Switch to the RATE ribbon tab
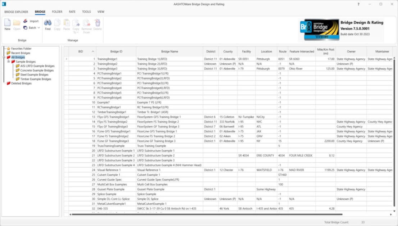The image size is (398, 226). (x=72, y=12)
